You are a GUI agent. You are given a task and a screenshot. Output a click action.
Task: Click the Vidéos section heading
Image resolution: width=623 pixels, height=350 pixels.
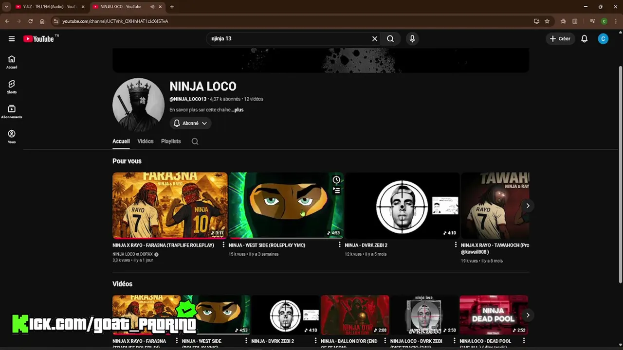(122, 284)
